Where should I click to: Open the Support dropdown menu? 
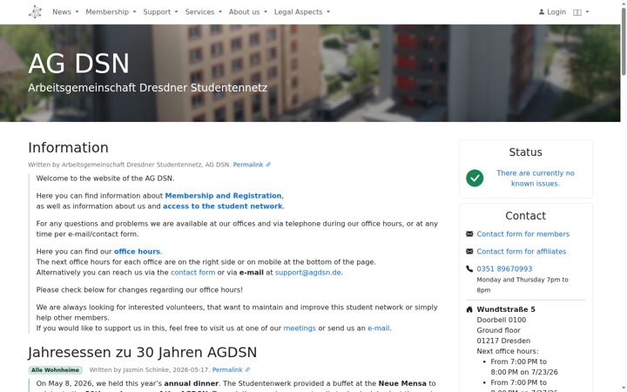pos(160,12)
